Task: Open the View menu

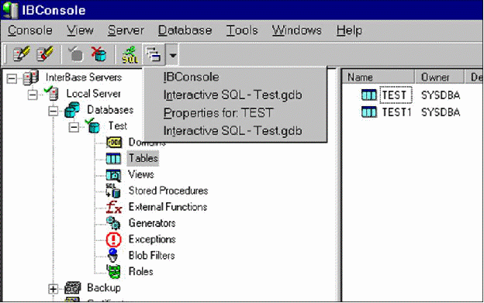Action: [80, 30]
